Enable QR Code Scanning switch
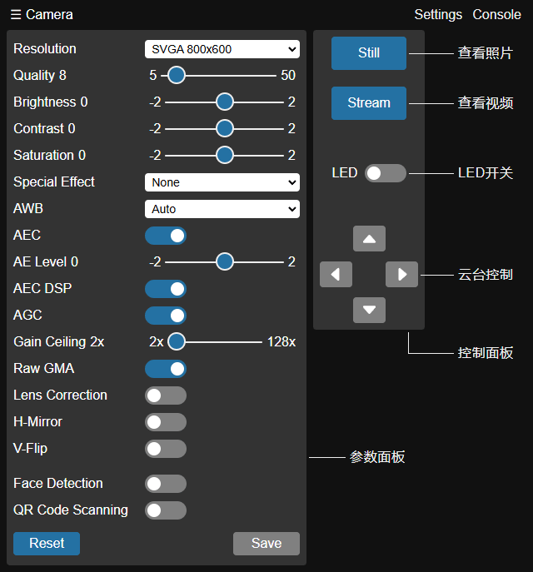533x572 pixels. pyautogui.click(x=166, y=510)
